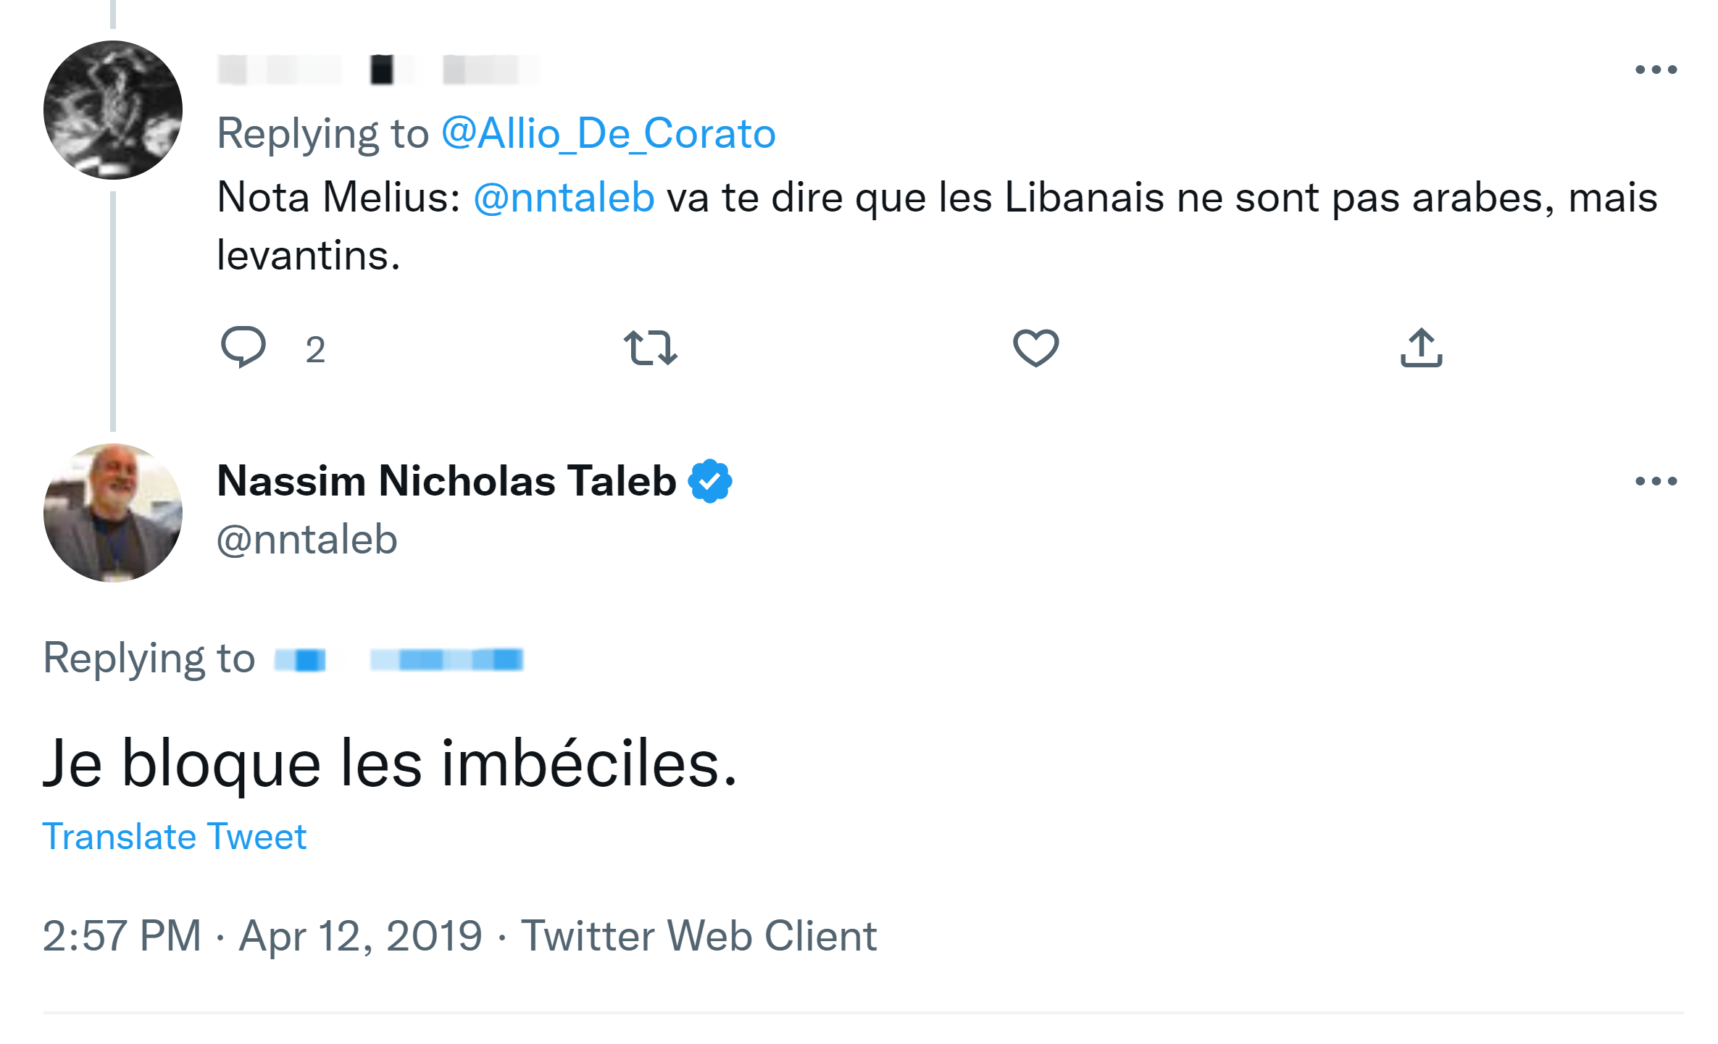Open Nassim Taleb's profile picture
Screen dimensions: 1718x1044
pos(113,513)
